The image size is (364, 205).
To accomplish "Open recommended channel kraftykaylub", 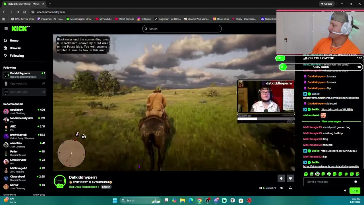I will 24,136.
